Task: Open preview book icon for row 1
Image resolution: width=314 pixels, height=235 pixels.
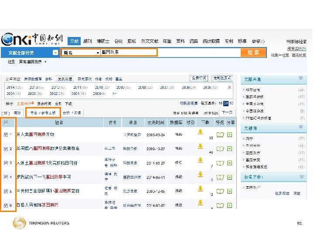Action: (220, 135)
